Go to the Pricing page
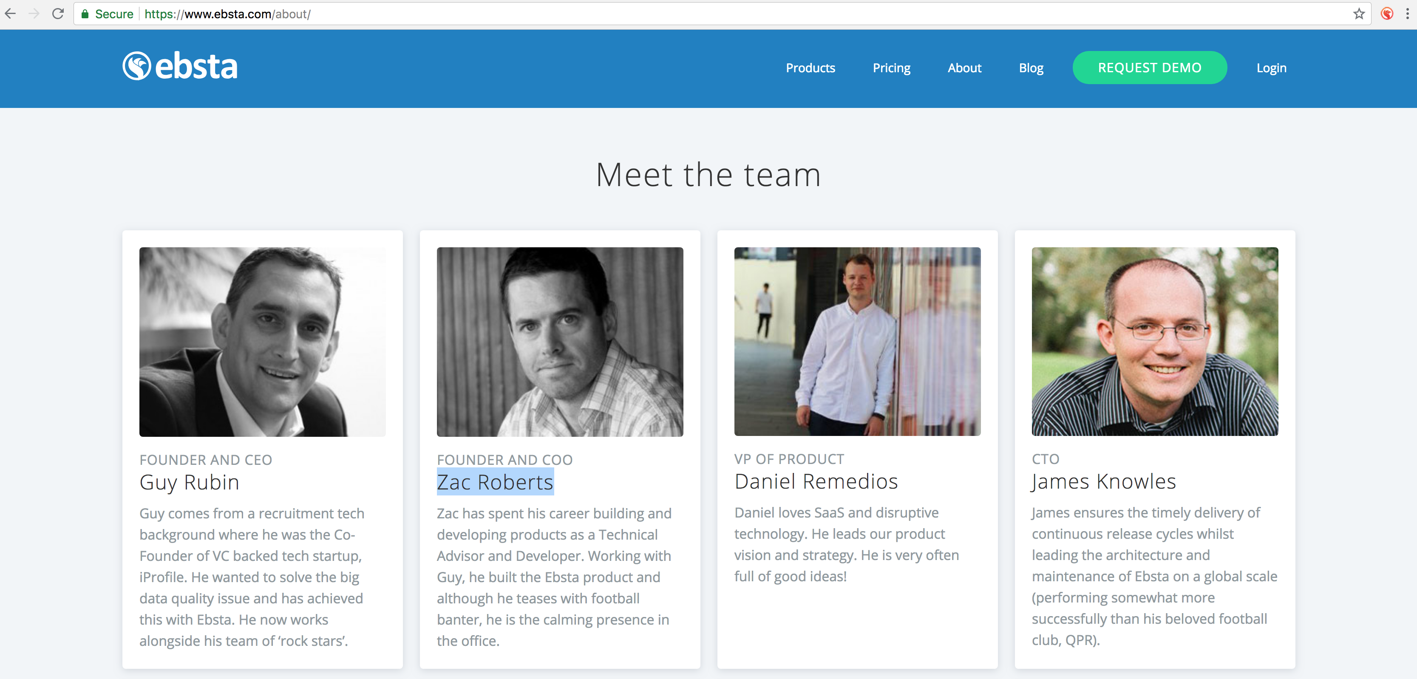This screenshot has height=679, width=1417. [x=891, y=68]
